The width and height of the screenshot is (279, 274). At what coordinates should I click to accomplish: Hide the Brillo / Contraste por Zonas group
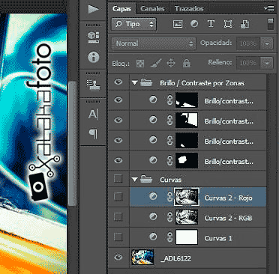click(118, 82)
